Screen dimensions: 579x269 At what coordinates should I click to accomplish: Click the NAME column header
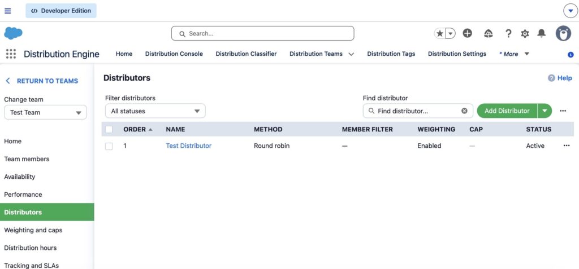(175, 129)
